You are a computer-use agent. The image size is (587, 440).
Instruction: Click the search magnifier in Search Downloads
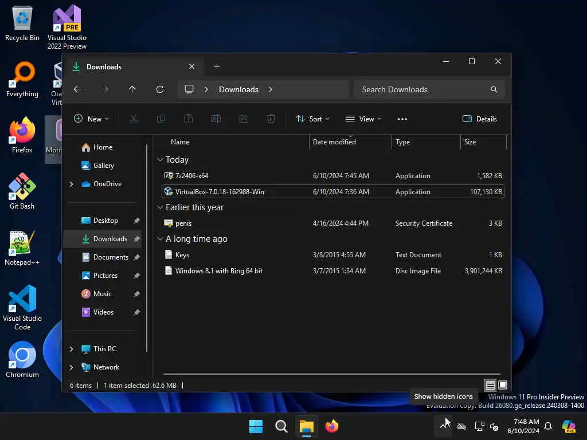pyautogui.click(x=494, y=89)
